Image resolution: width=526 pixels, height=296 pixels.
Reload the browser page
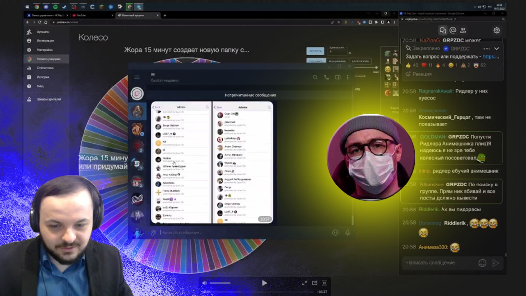coord(40,22)
